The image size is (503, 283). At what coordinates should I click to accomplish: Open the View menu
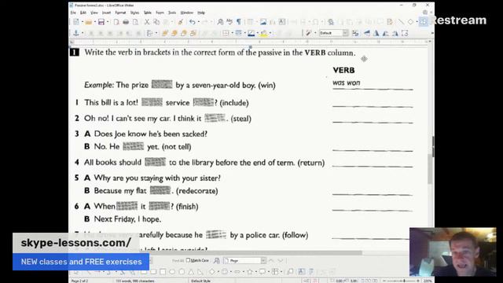click(x=94, y=13)
